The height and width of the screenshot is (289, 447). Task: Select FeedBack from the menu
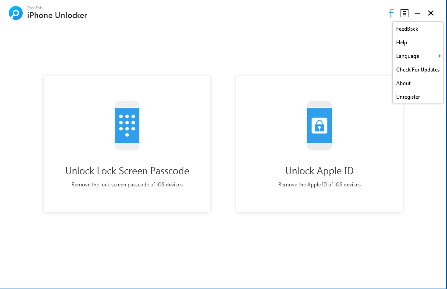pos(418,29)
